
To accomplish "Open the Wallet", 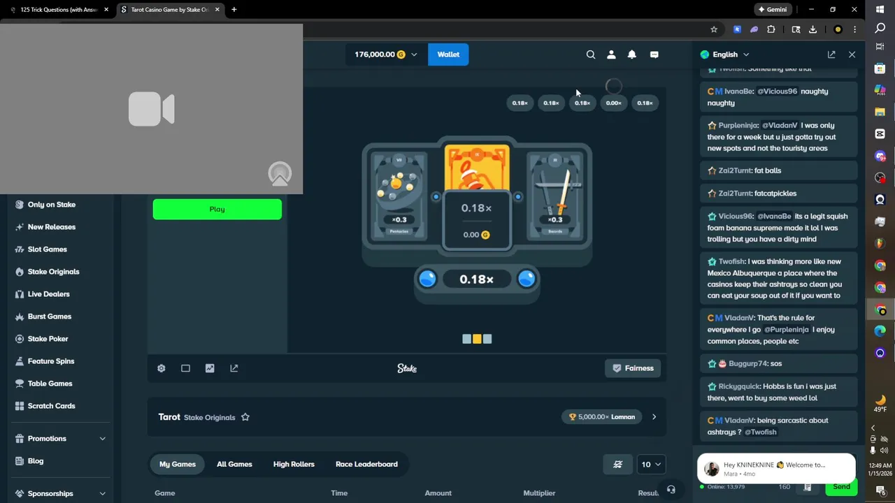I will pos(448,54).
